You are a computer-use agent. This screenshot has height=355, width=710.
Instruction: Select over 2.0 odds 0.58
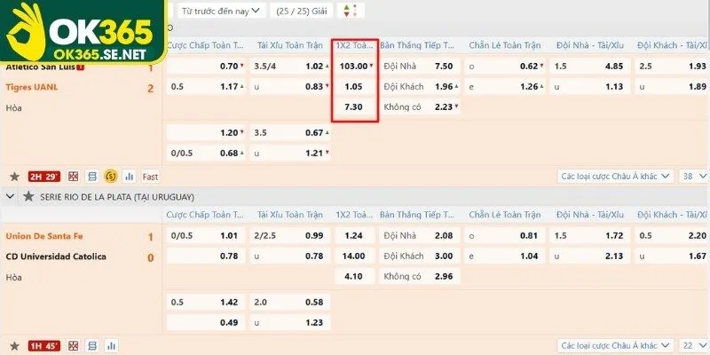tap(290, 302)
